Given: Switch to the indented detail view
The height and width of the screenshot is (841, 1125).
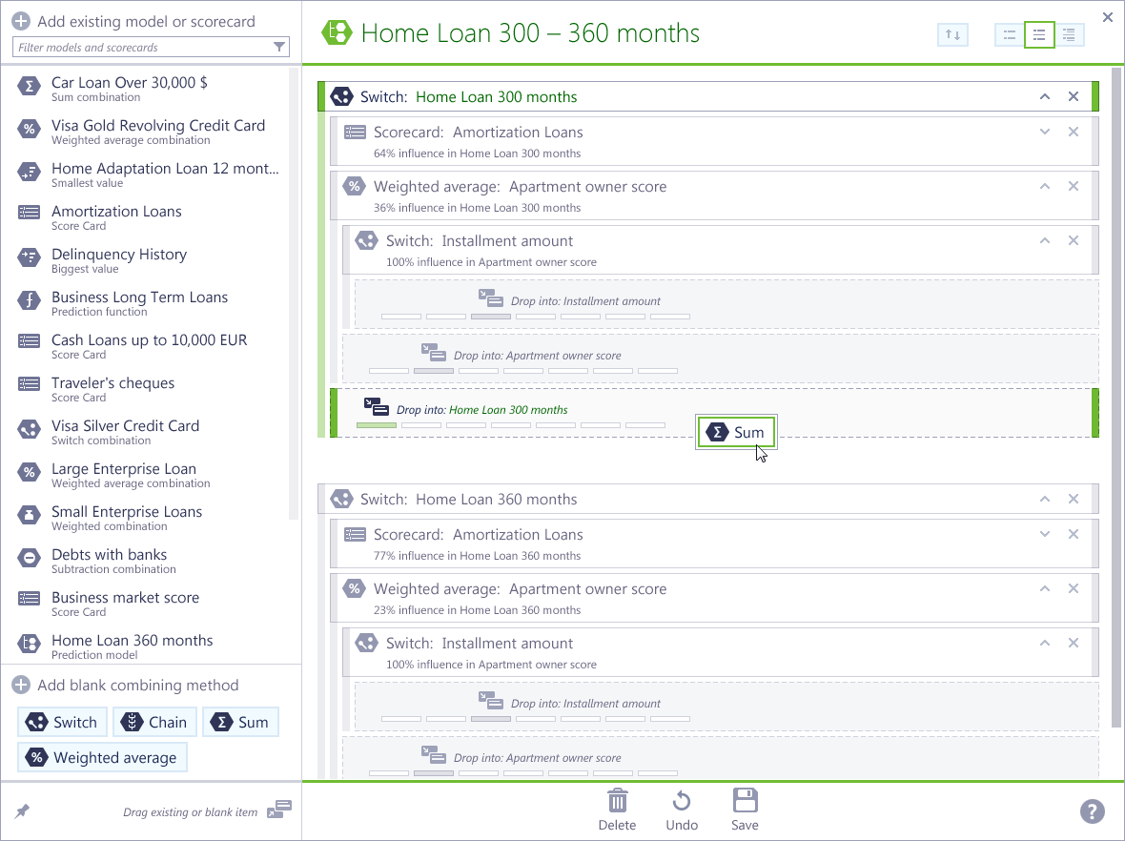Looking at the screenshot, I should (x=1069, y=34).
